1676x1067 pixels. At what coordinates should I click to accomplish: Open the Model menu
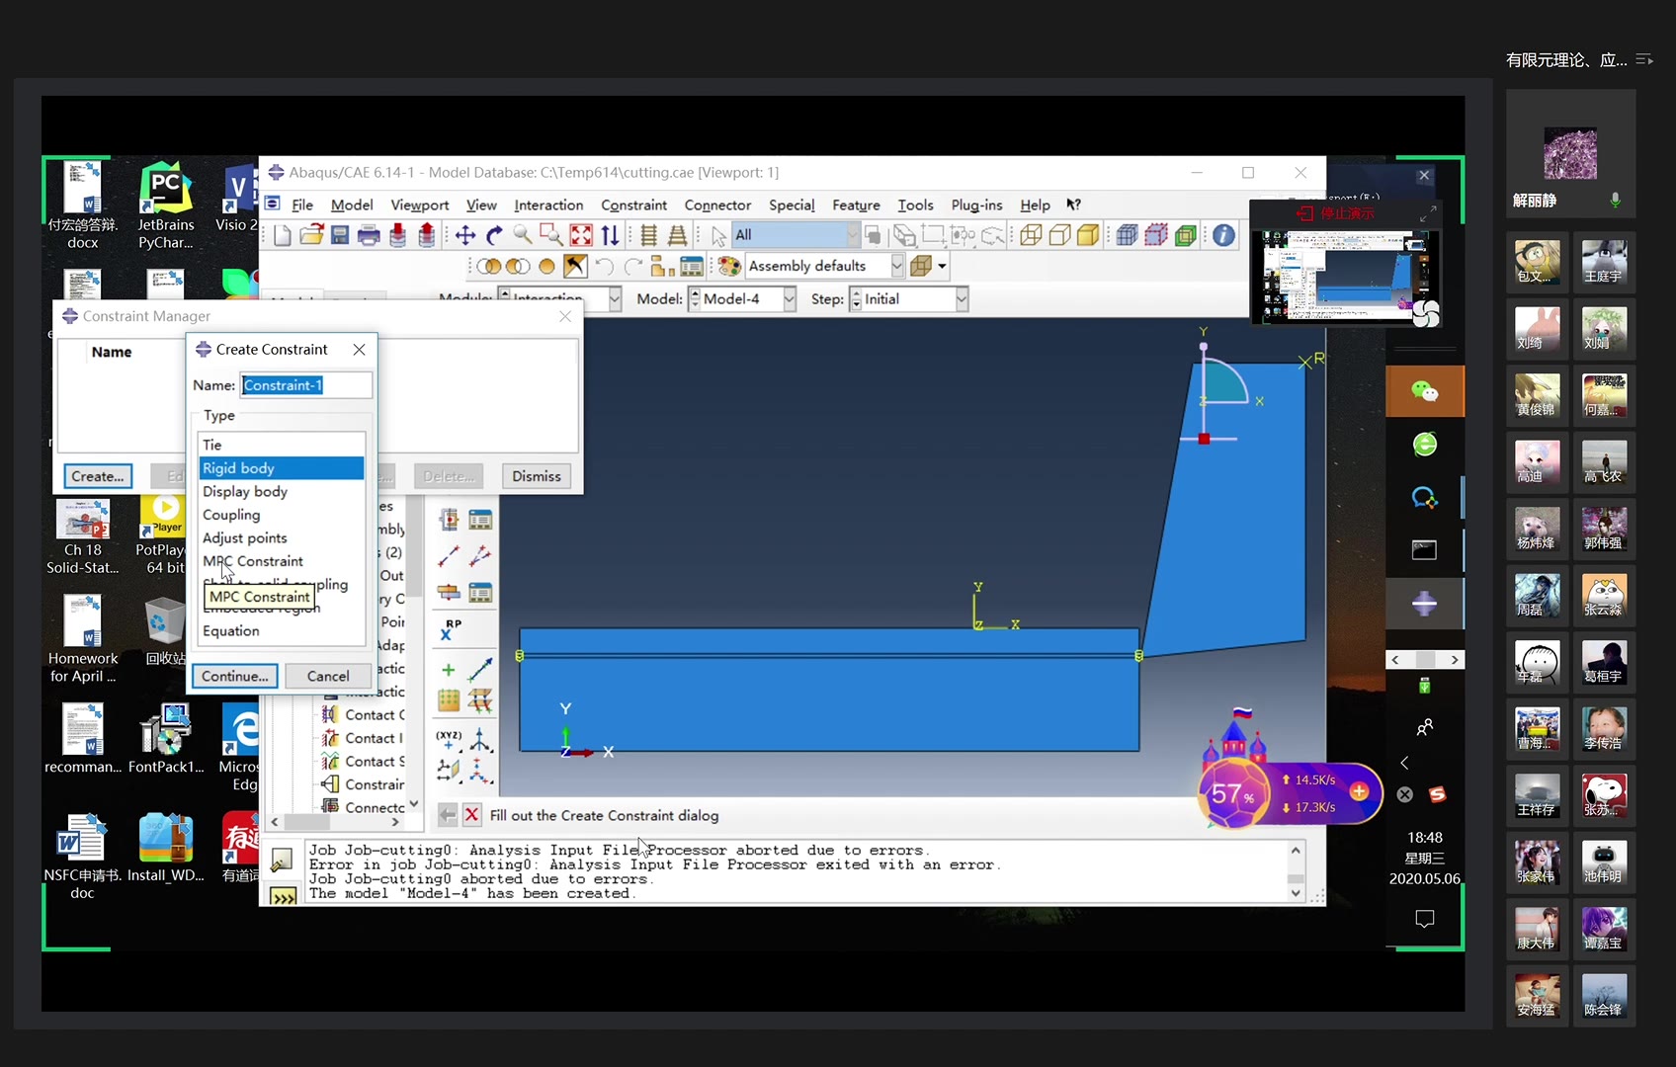(x=352, y=205)
